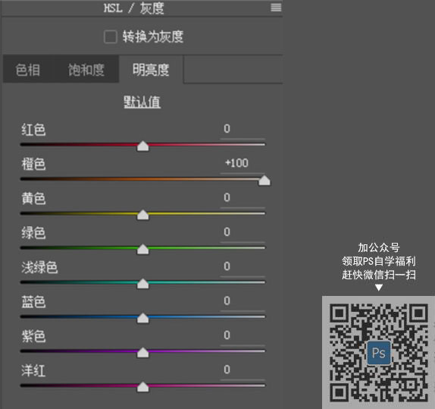The height and width of the screenshot is (409, 435).
Task: Click the QR code image
Action: point(378,352)
